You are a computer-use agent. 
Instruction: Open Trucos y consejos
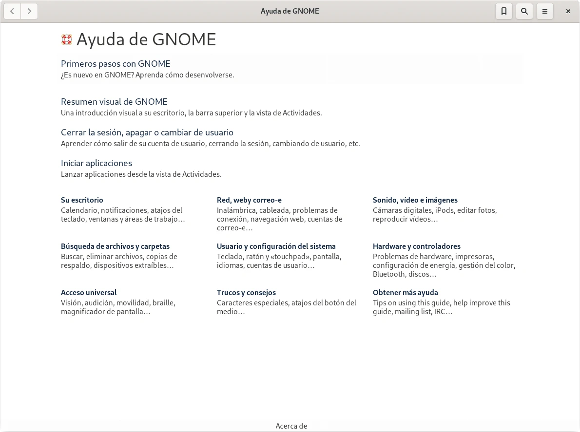click(x=246, y=293)
